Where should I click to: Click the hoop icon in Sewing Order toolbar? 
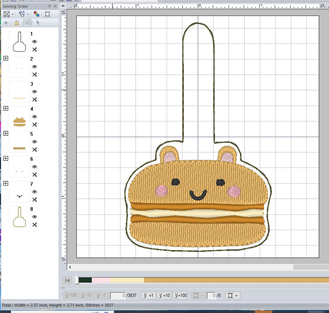(47, 14)
